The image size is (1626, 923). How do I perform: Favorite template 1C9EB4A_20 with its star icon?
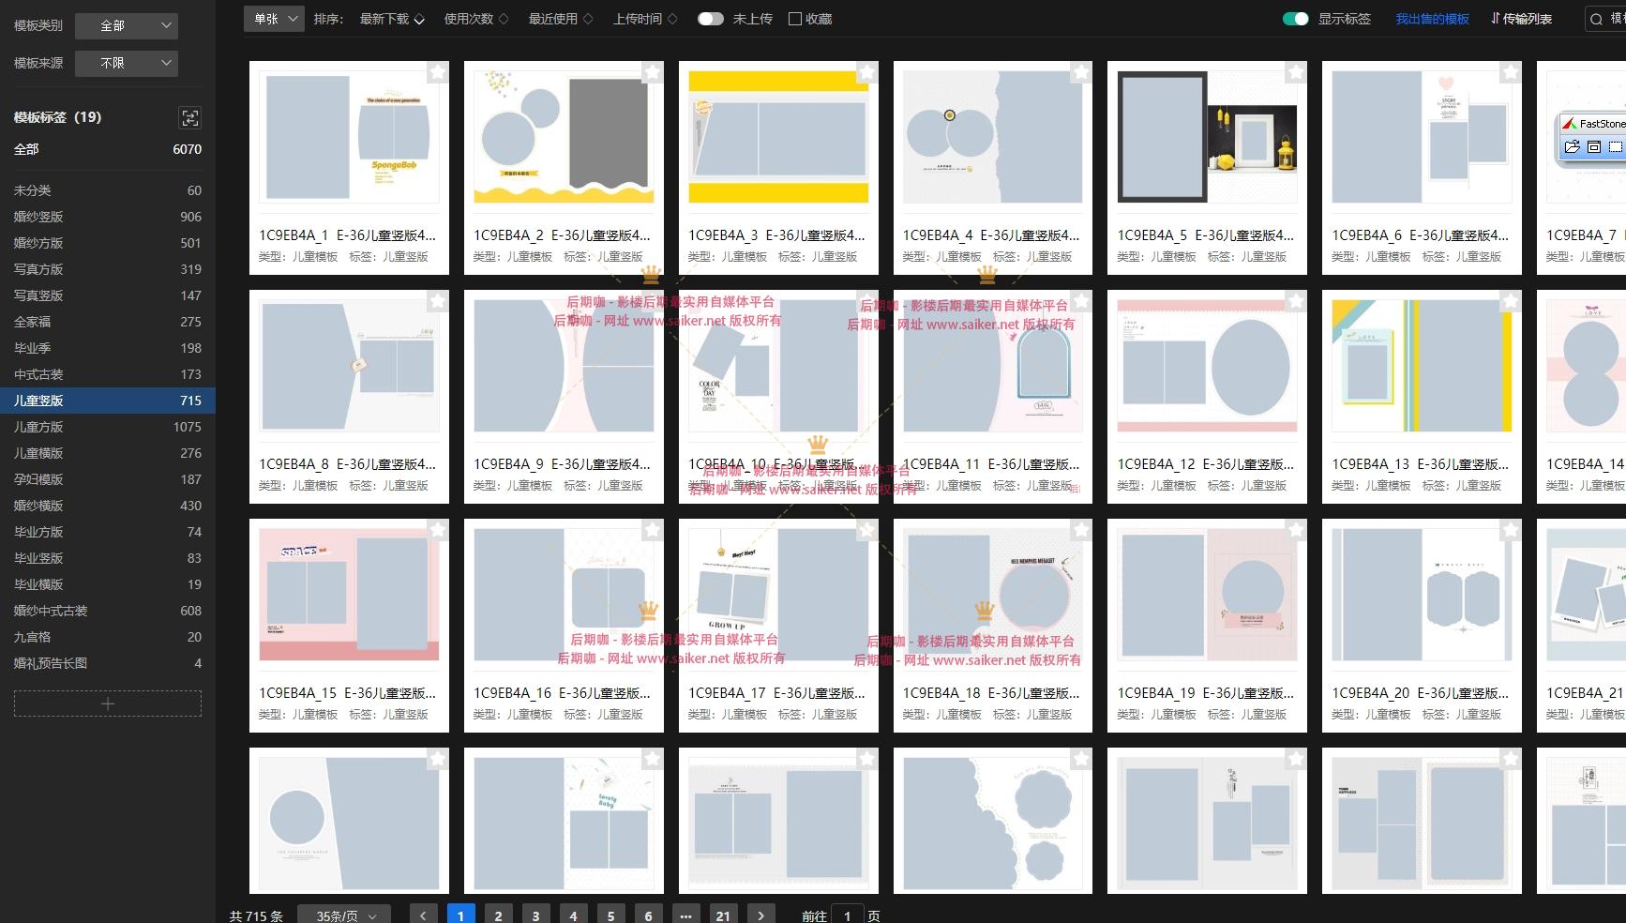click(1511, 530)
